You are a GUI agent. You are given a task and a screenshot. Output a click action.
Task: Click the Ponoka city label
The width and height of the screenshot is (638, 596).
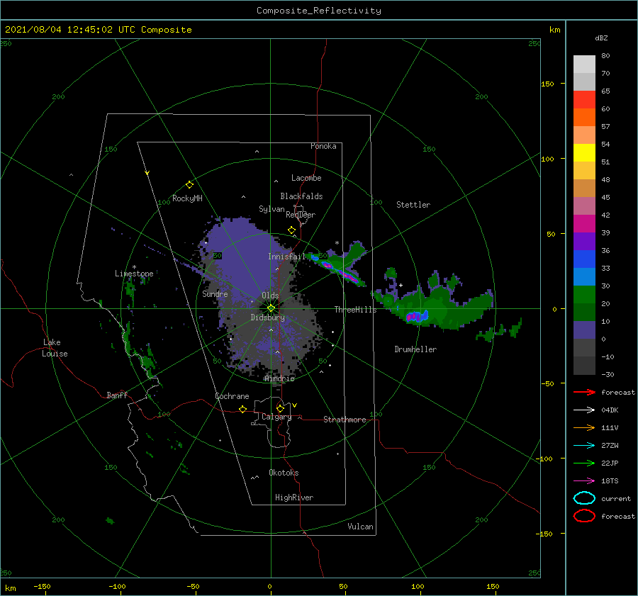323,146
